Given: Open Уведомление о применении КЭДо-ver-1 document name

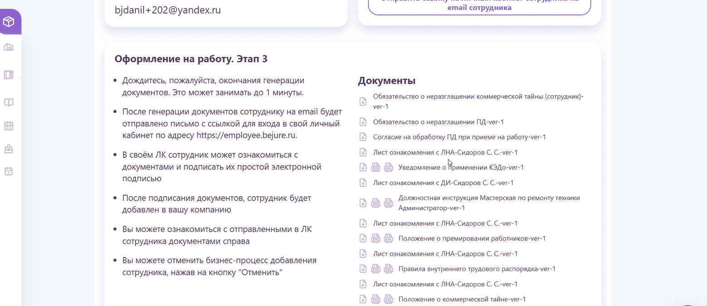Looking at the screenshot, I should 461,167.
